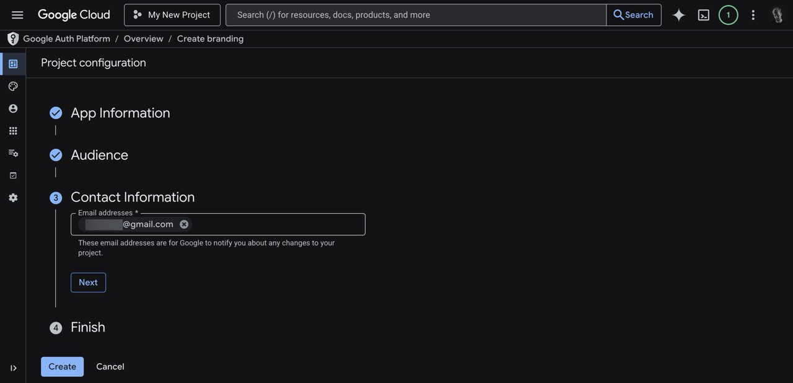
Task: Open Clients grid icon in sidebar
Action: 13,131
